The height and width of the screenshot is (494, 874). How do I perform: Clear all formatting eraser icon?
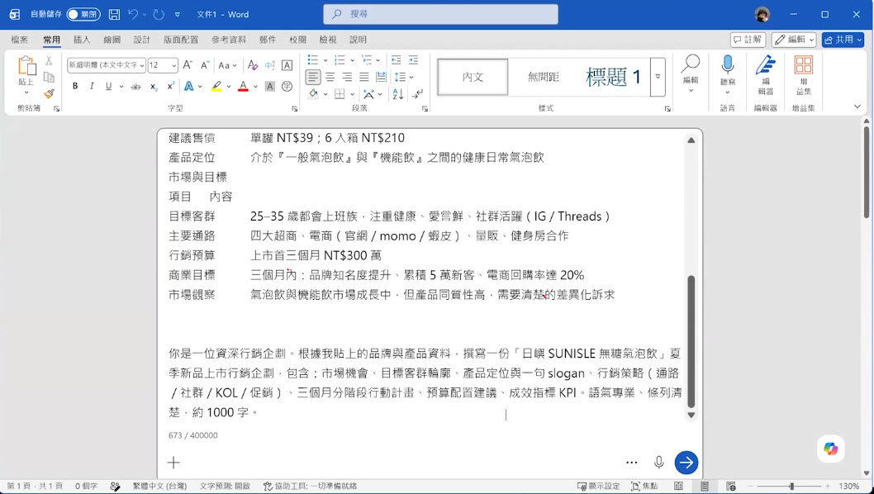pyautogui.click(x=253, y=65)
